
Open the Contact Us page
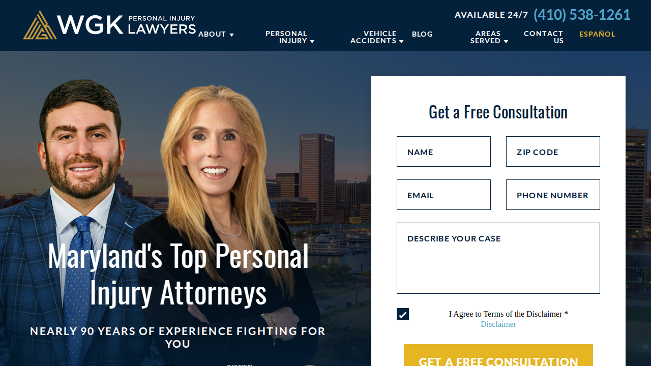[x=543, y=37]
